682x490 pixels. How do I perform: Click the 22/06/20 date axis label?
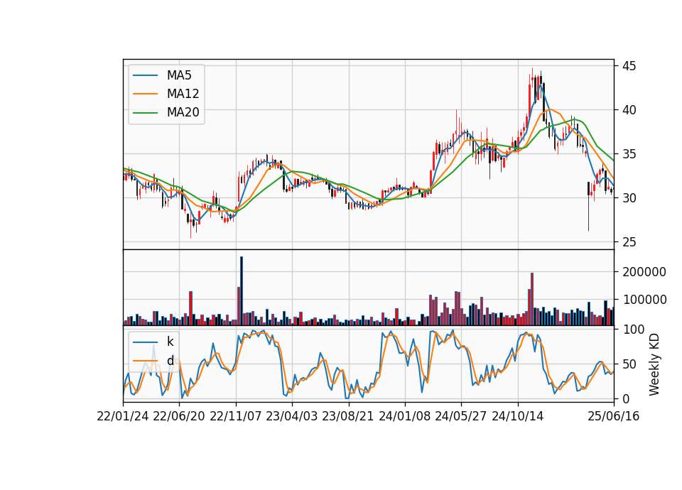coord(179,417)
